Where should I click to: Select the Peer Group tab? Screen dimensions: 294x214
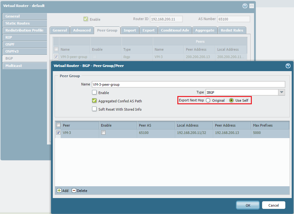point(107,30)
